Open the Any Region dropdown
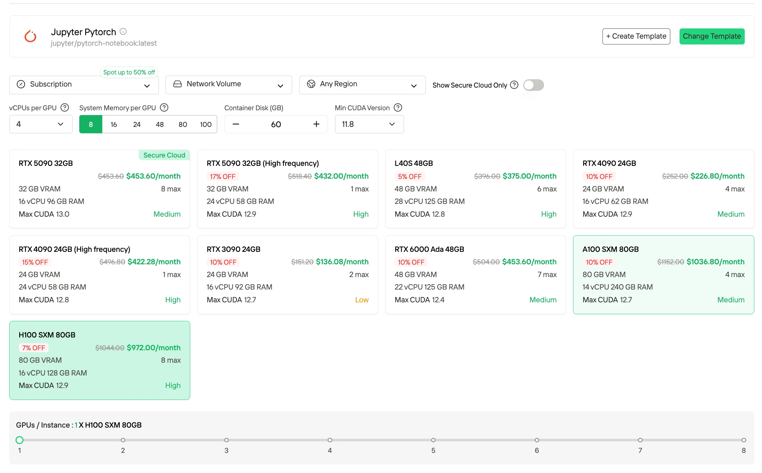 (362, 85)
